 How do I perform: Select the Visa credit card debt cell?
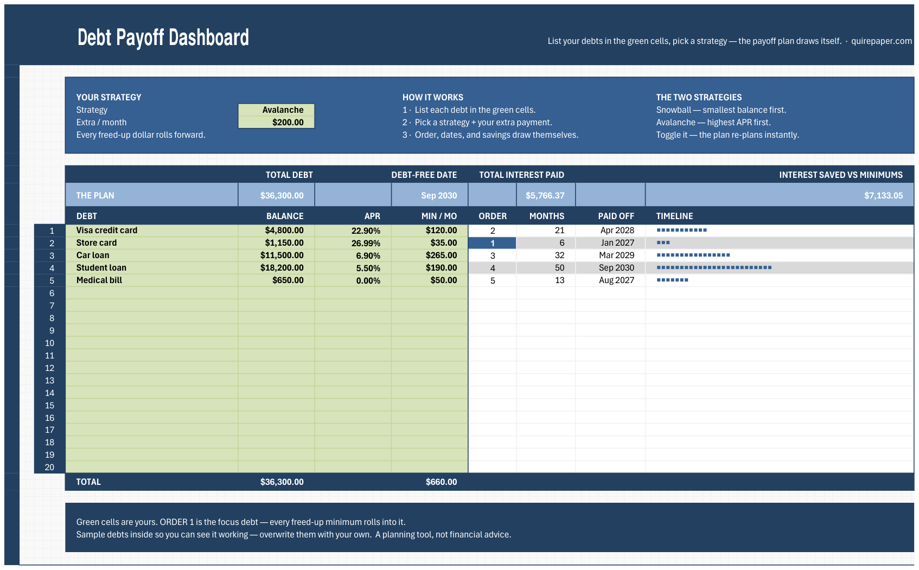[x=151, y=230]
